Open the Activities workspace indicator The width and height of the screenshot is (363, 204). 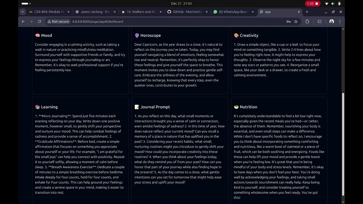[x=26, y=4]
